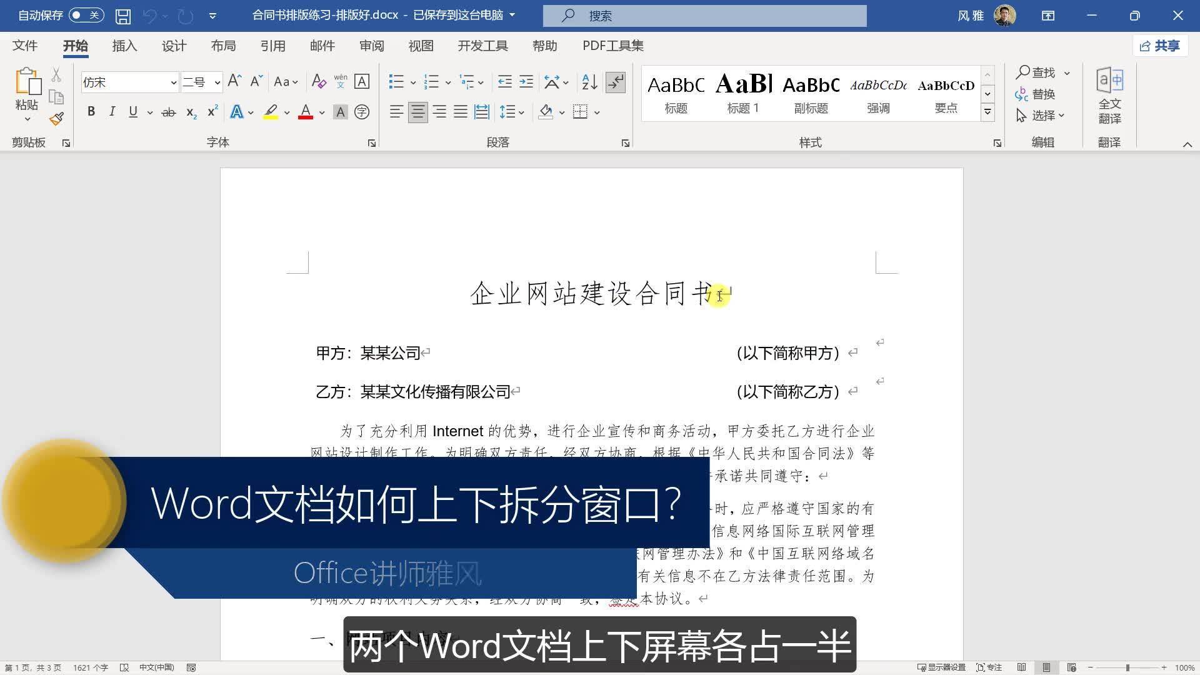1200x675 pixels.
Task: Open the font name dropdown showing 仿宋
Action: (x=174, y=82)
